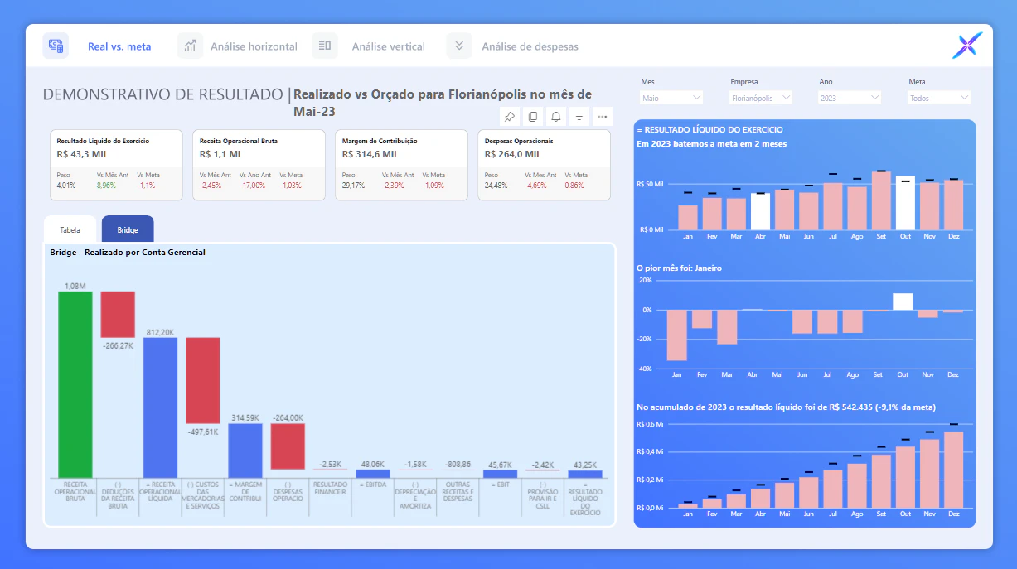Select the Receita Operacional Bruta card
Screen dimensions: 1017x569
pyautogui.click(x=259, y=165)
